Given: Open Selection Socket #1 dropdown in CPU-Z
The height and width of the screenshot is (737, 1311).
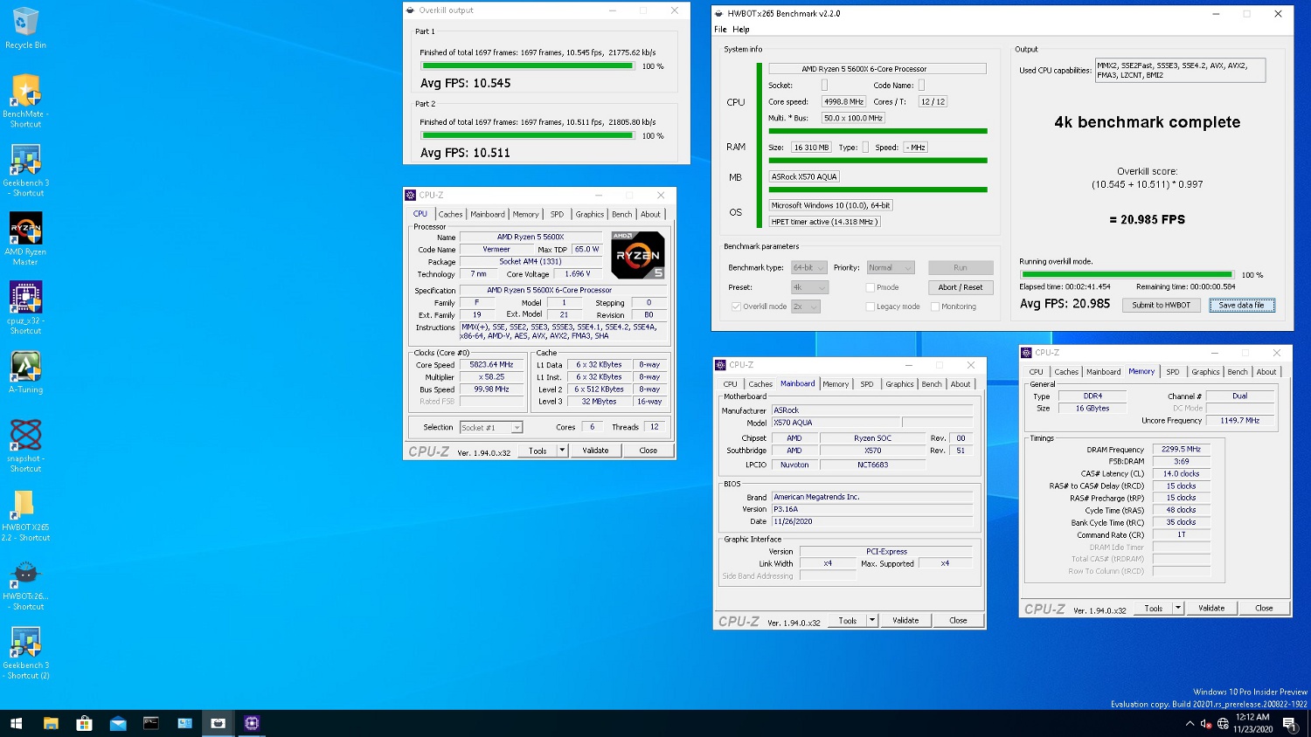Looking at the screenshot, I should 491,428.
